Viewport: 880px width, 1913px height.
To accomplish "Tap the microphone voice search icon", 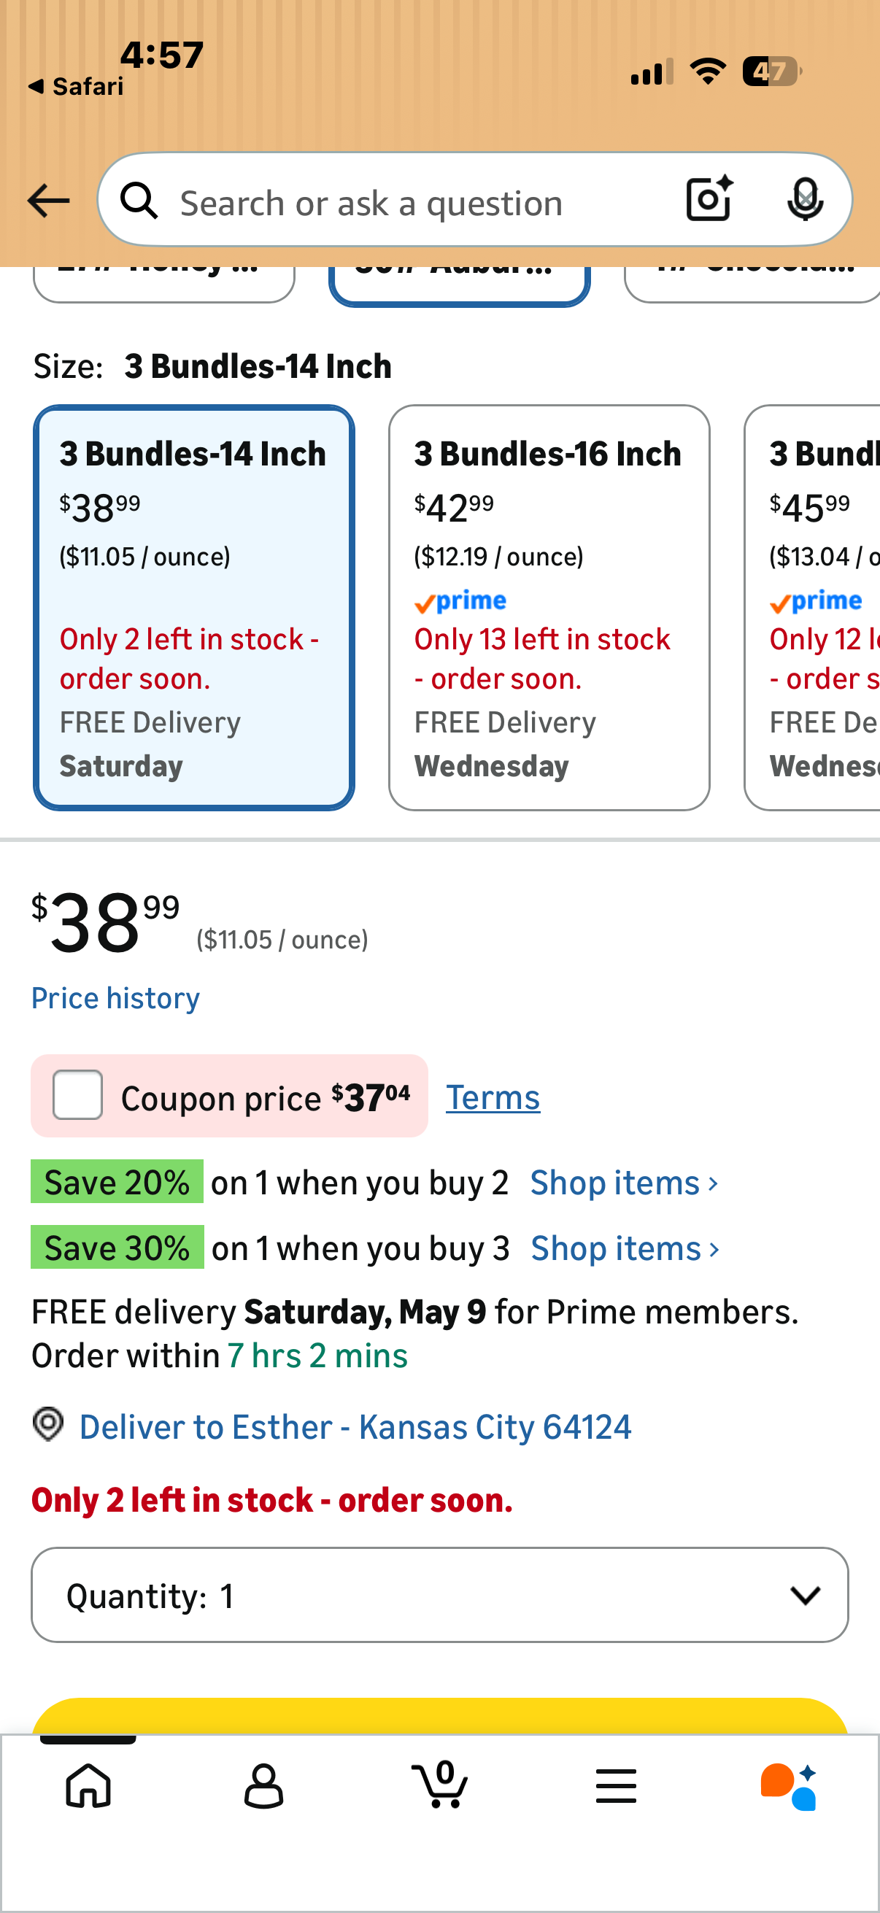I will [x=805, y=200].
